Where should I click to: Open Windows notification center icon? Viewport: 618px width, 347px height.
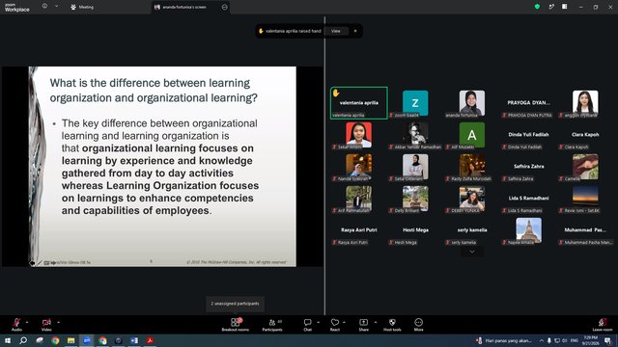(x=607, y=340)
